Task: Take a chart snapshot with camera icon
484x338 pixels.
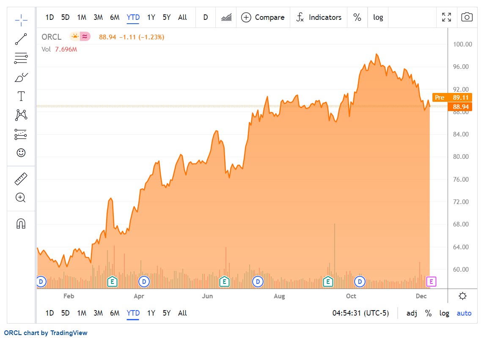Action: click(x=467, y=17)
